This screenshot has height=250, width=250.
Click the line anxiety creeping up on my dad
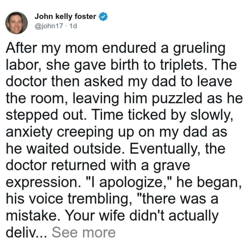[116, 132]
